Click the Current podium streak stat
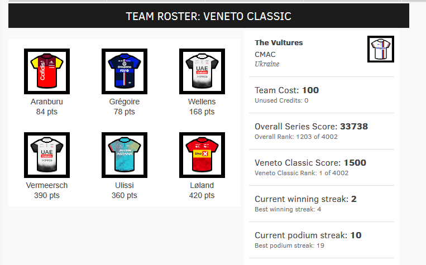 click(308, 235)
